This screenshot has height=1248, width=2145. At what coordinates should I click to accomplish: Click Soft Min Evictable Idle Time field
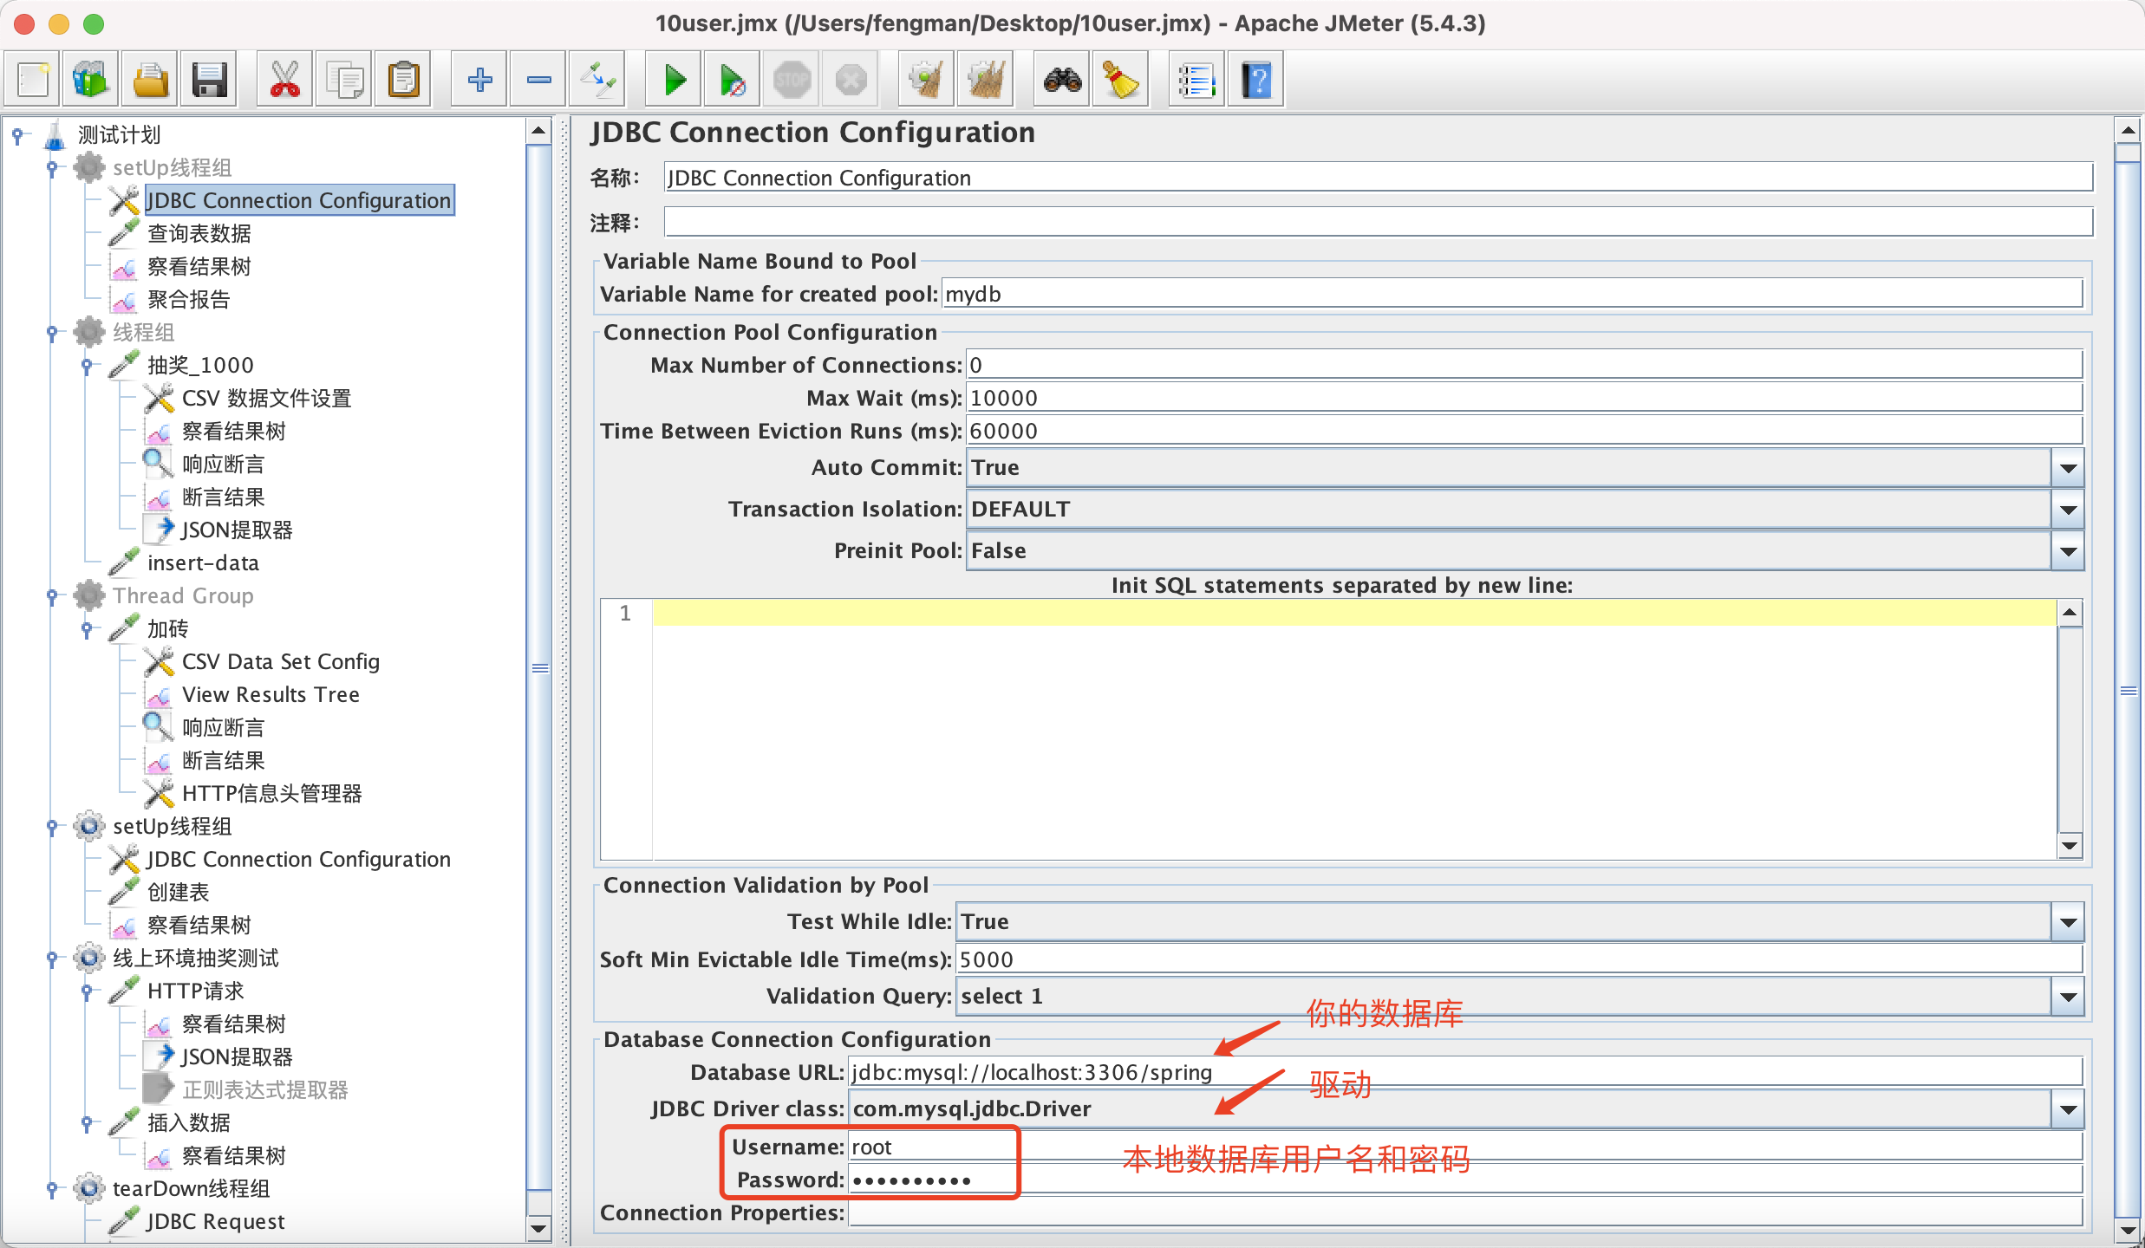pyautogui.click(x=1519, y=960)
